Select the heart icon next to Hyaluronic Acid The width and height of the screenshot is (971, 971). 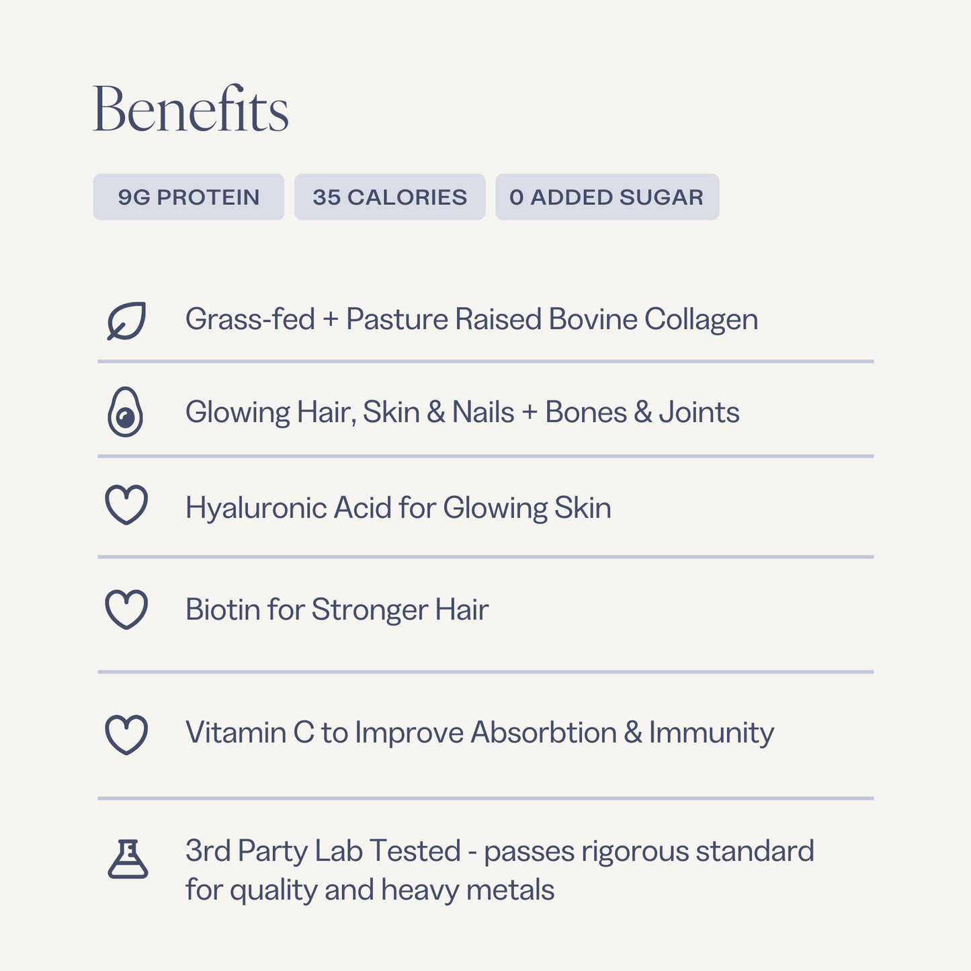tap(126, 505)
